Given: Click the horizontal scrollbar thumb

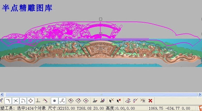Looking at the screenshot, I should [x=101, y=95].
